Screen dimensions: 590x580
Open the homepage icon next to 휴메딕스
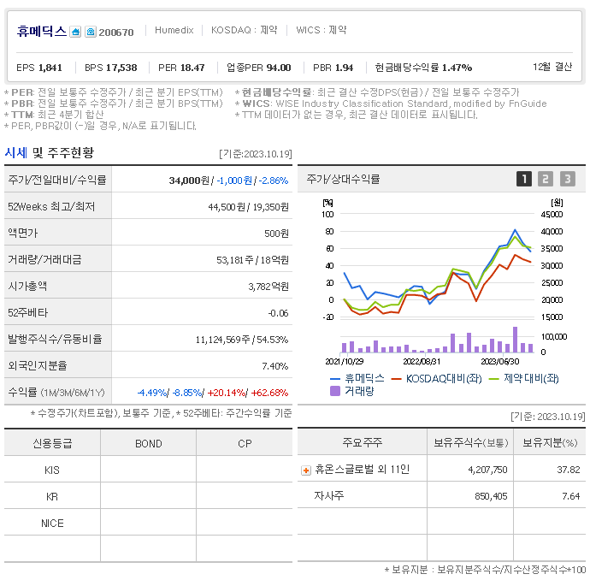75,32
